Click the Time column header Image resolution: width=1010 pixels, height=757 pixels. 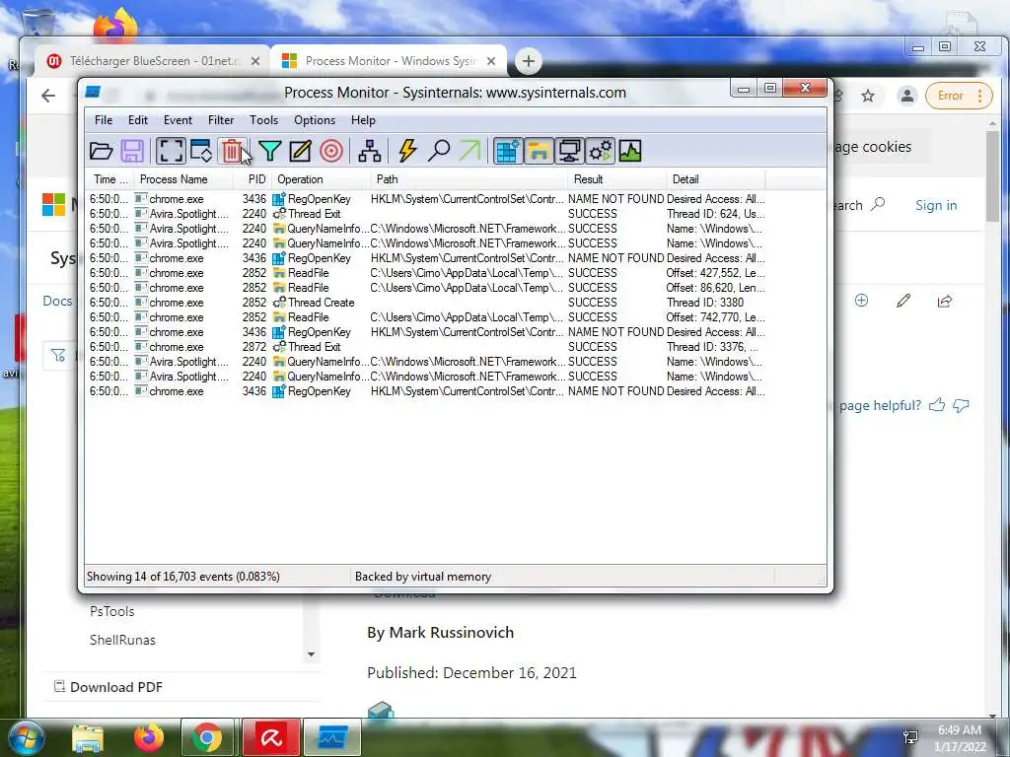tap(110, 179)
